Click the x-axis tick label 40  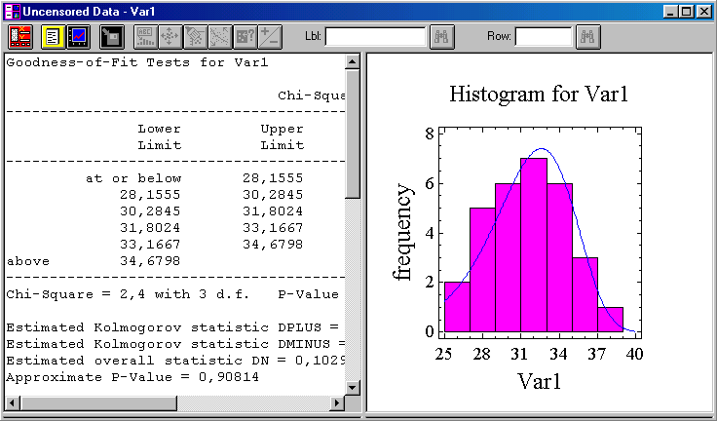tap(634, 354)
